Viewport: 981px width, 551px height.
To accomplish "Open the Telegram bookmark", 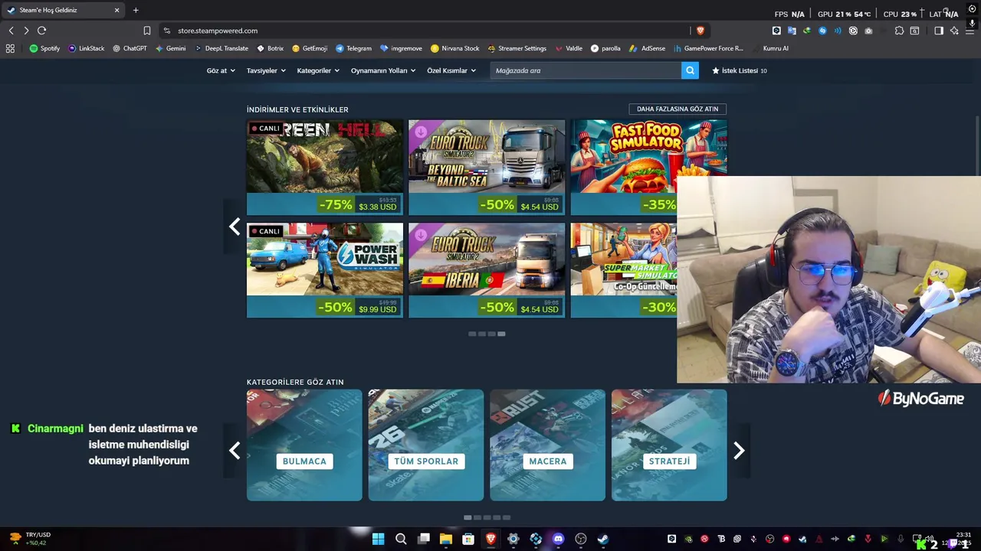I will point(353,48).
